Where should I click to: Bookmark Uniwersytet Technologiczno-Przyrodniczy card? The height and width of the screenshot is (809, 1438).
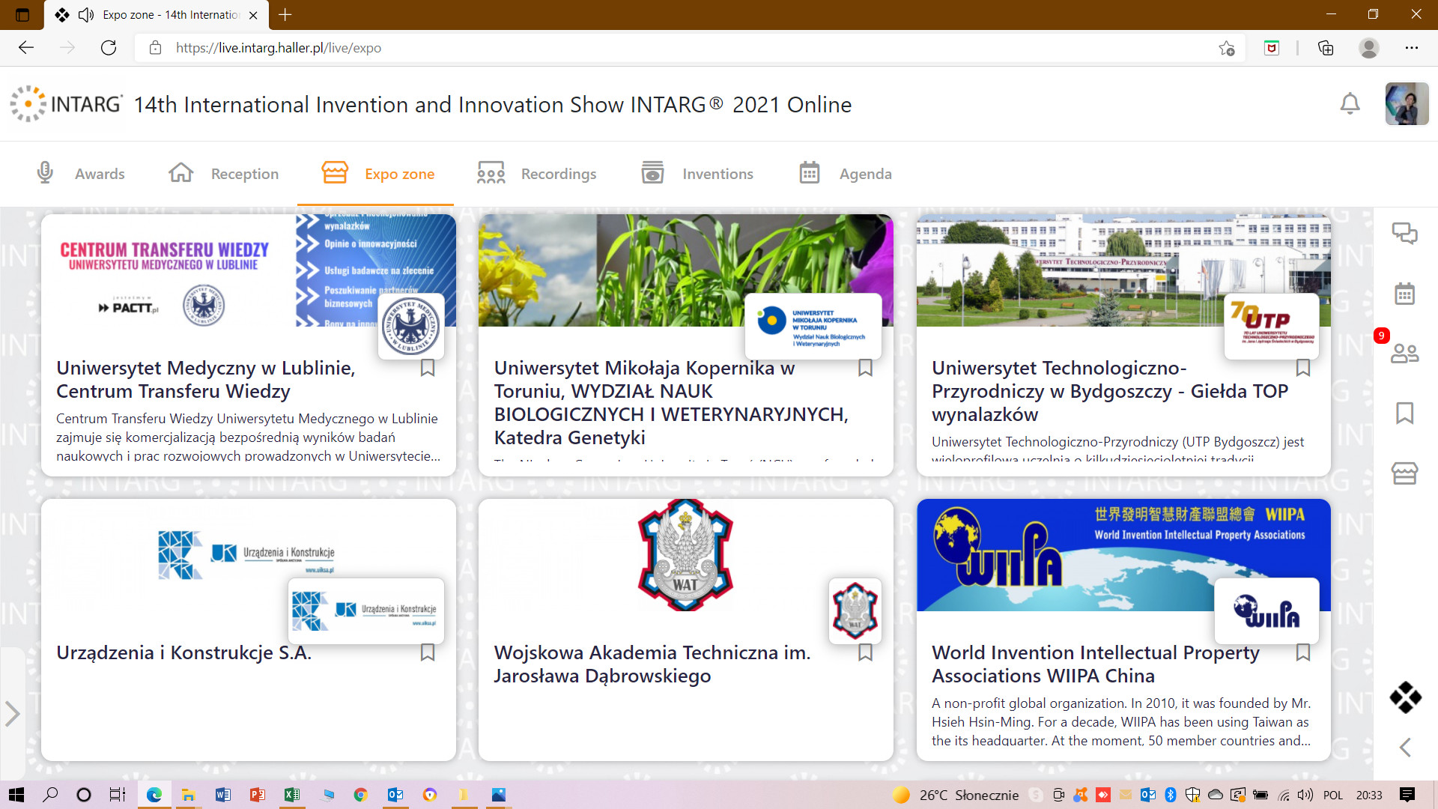pos(1302,368)
